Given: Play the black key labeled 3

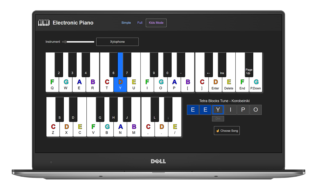Looking at the screenshot, I should [x=72, y=64].
